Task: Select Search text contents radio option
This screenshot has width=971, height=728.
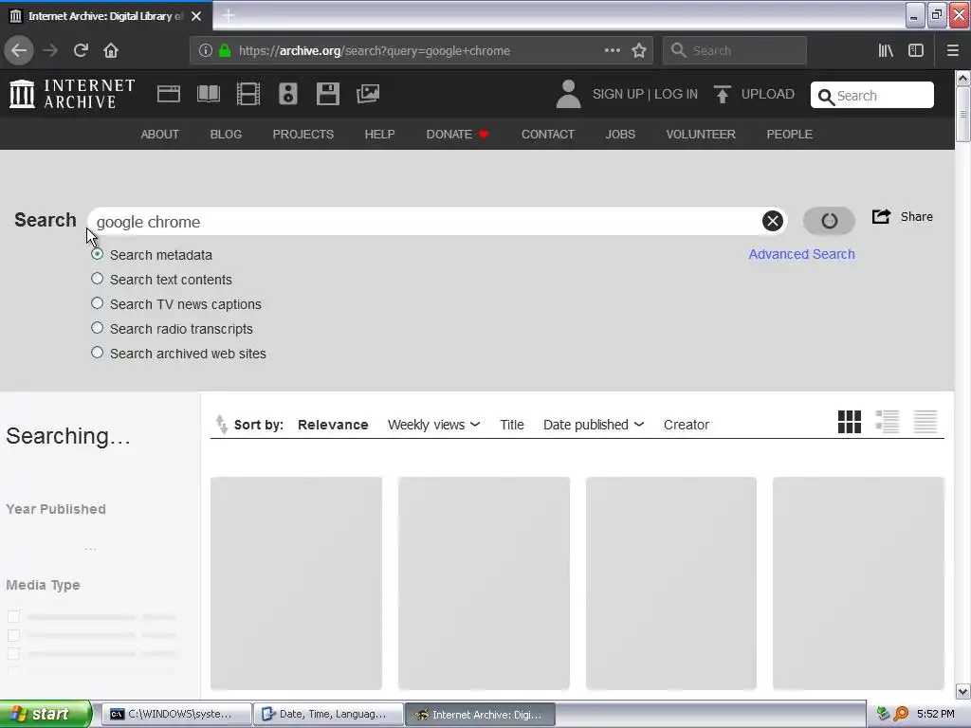Action: (x=98, y=279)
